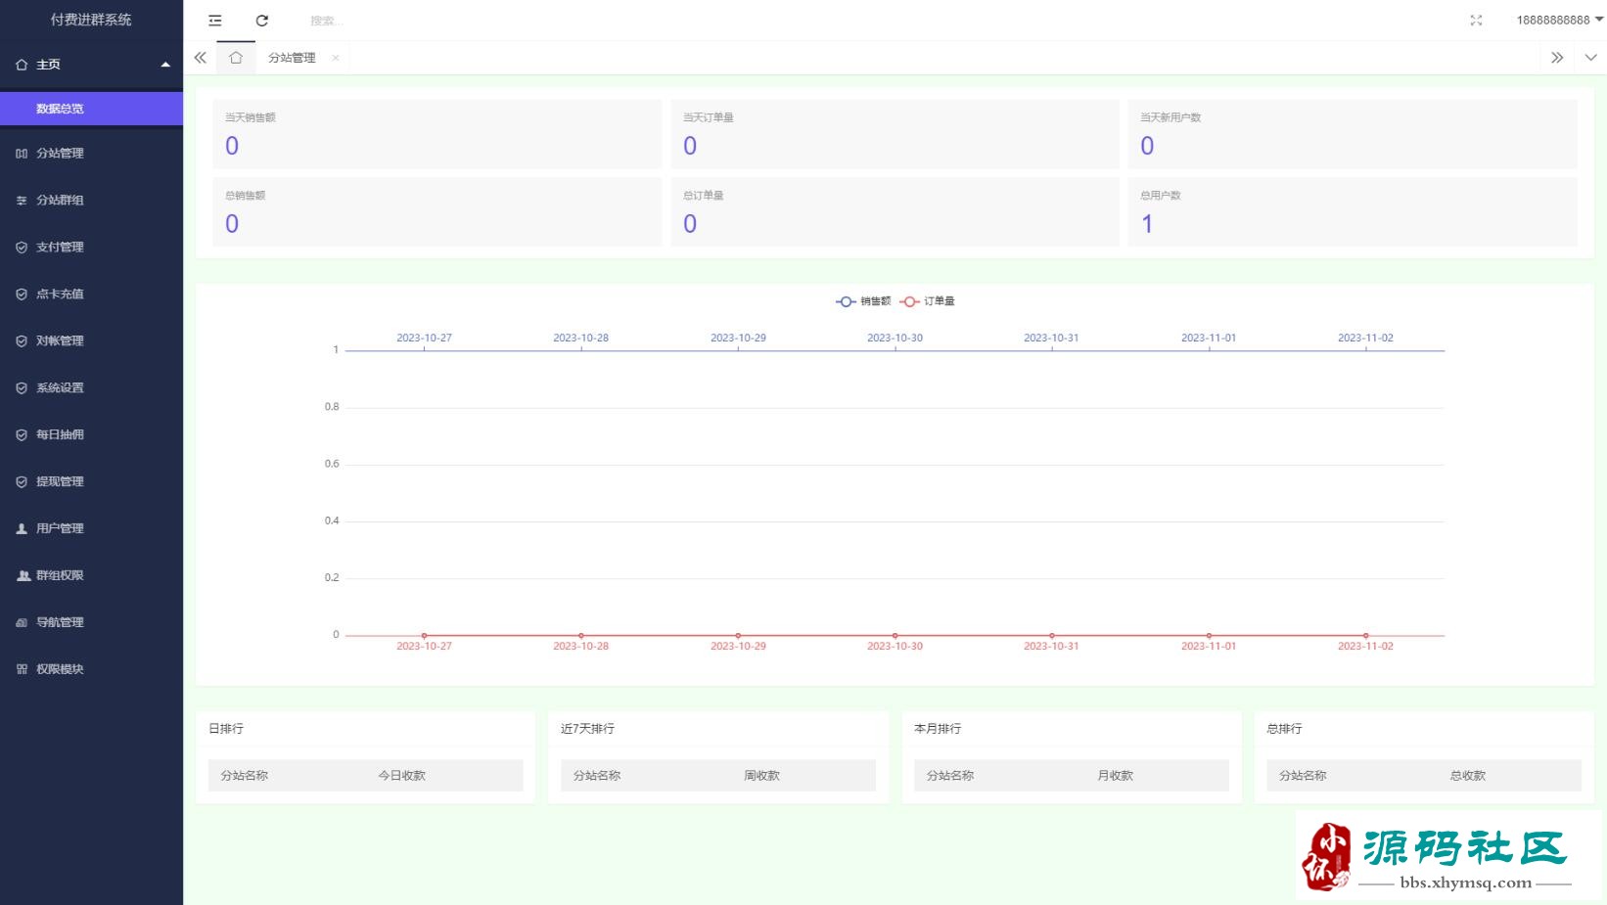Toggle fullscreen with the expand icon
The height and width of the screenshot is (905, 1607).
click(1476, 21)
